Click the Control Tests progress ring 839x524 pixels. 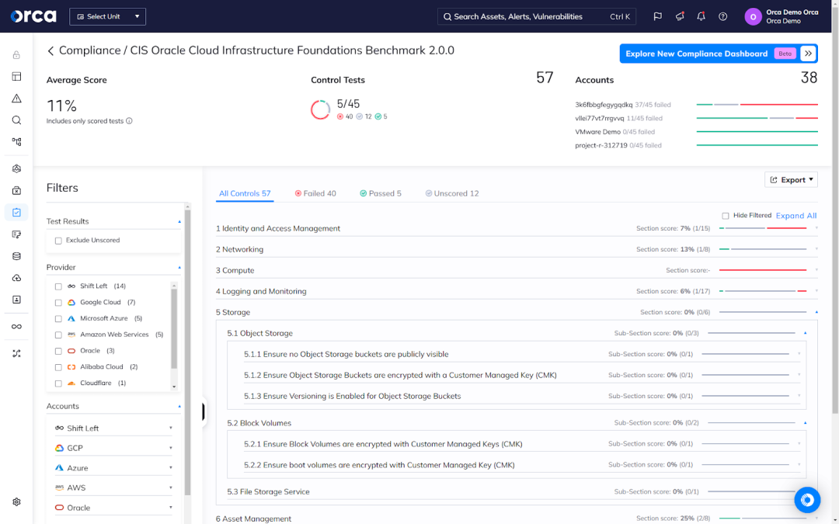[321, 109]
